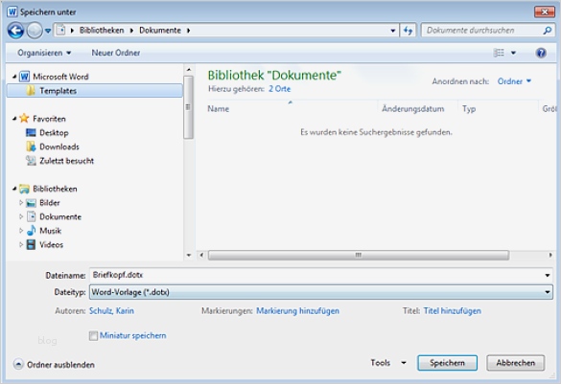The width and height of the screenshot is (561, 384).
Task: Click navigation pane scroll down arrow
Action: 189,255
